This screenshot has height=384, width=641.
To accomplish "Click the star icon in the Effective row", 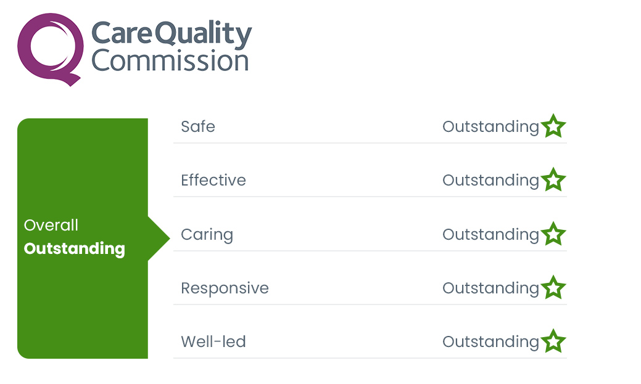I will click(x=553, y=180).
